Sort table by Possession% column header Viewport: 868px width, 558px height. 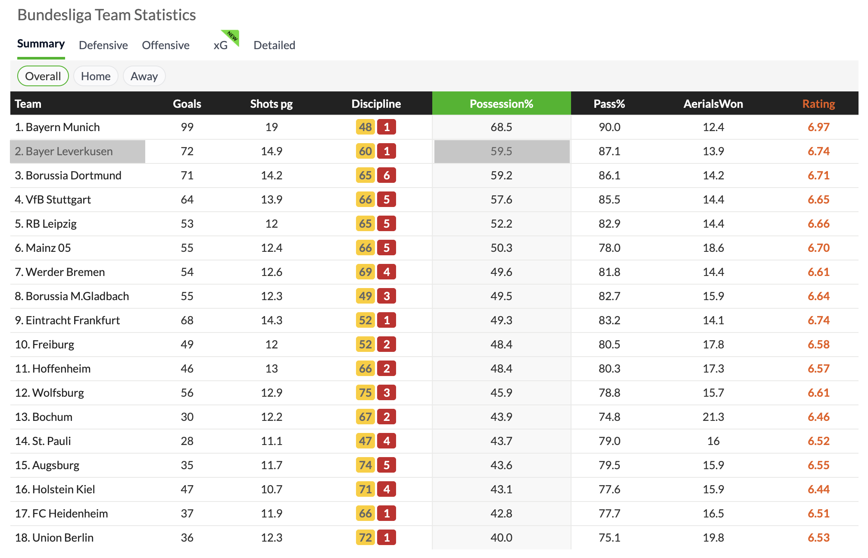click(x=501, y=104)
